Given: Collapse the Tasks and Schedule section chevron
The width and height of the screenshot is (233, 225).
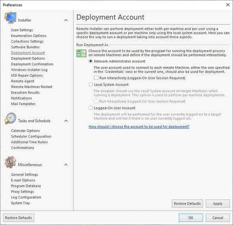Looking at the screenshot, I should click(x=66, y=121).
